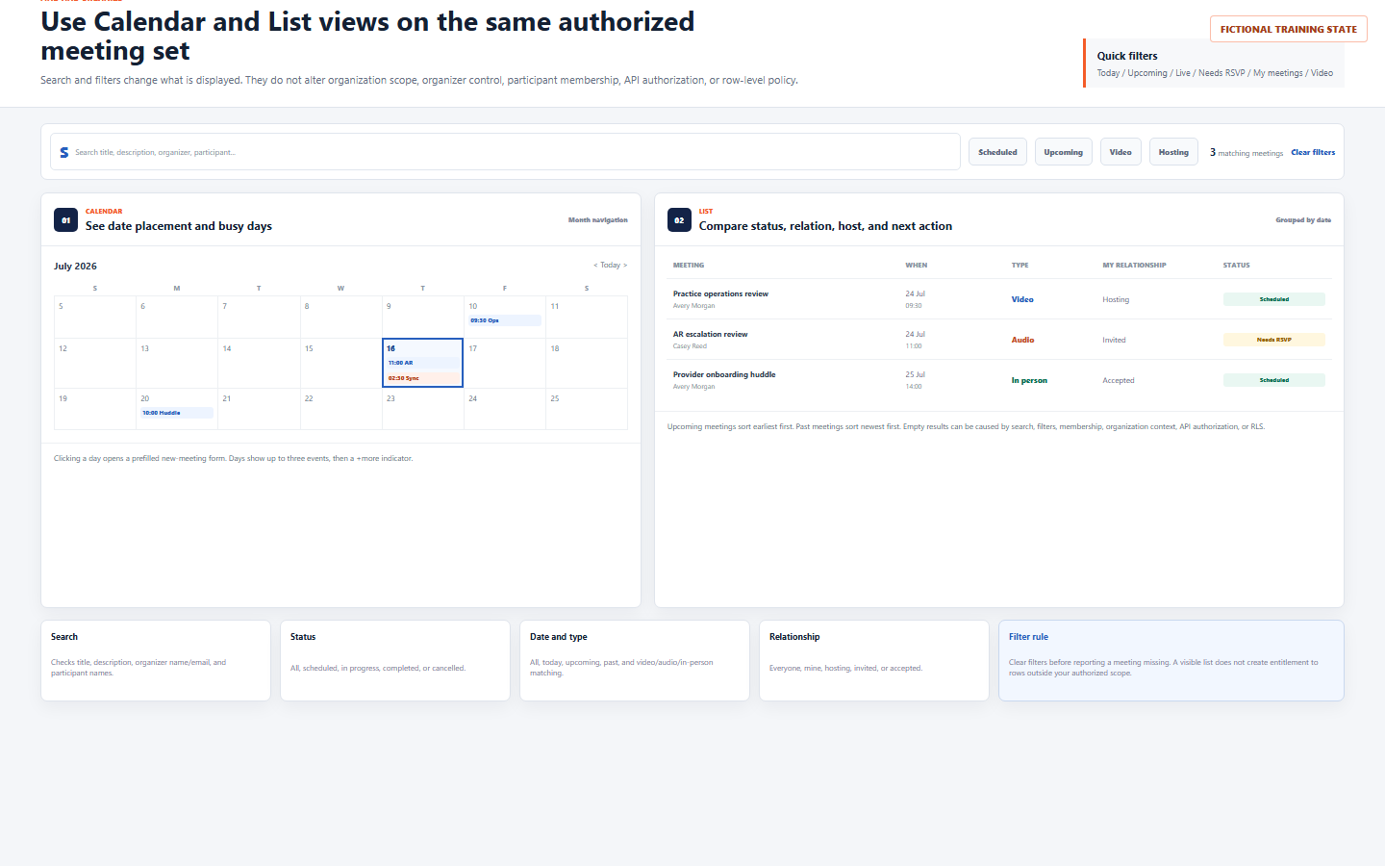
Task: Sort by the MY RELATIONSHIP column header
Action: (1134, 265)
